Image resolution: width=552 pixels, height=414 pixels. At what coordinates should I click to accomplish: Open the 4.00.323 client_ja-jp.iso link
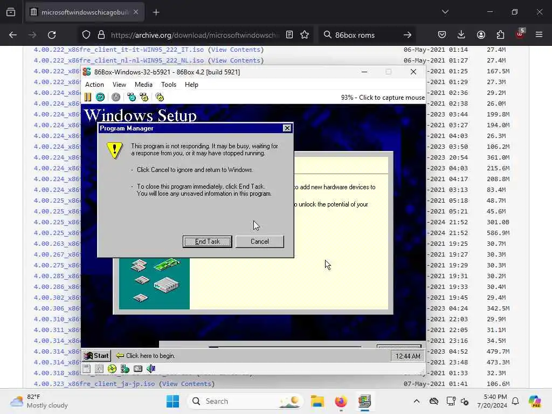(x=94, y=384)
